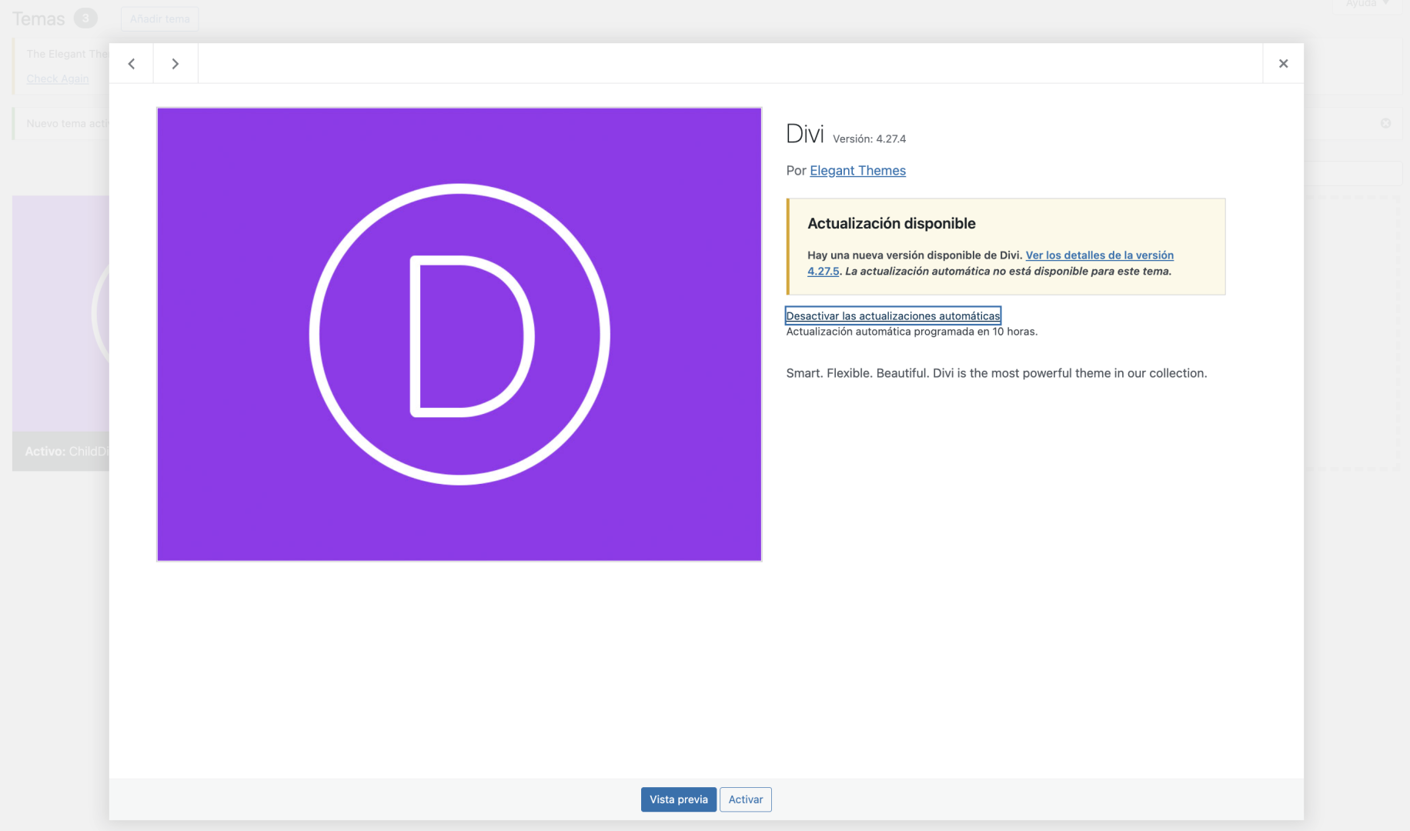Select the active ChildDivi theme card
This screenshot has height=831, width=1410.
click(61, 315)
